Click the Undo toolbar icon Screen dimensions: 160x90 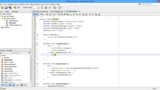[15, 7]
